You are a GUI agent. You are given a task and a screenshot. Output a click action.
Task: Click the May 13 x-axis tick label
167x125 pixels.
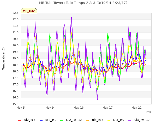click(x=79, y=108)
